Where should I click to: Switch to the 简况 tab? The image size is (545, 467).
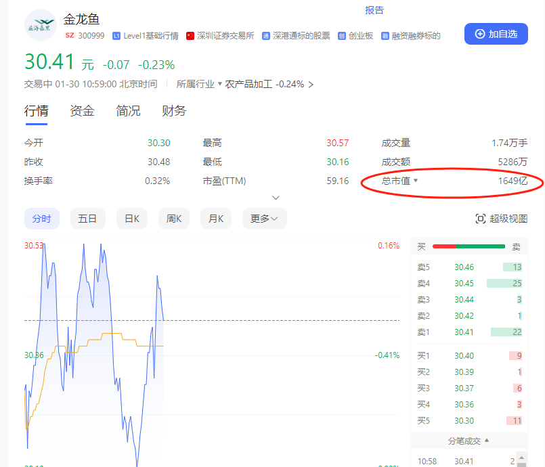click(x=128, y=111)
